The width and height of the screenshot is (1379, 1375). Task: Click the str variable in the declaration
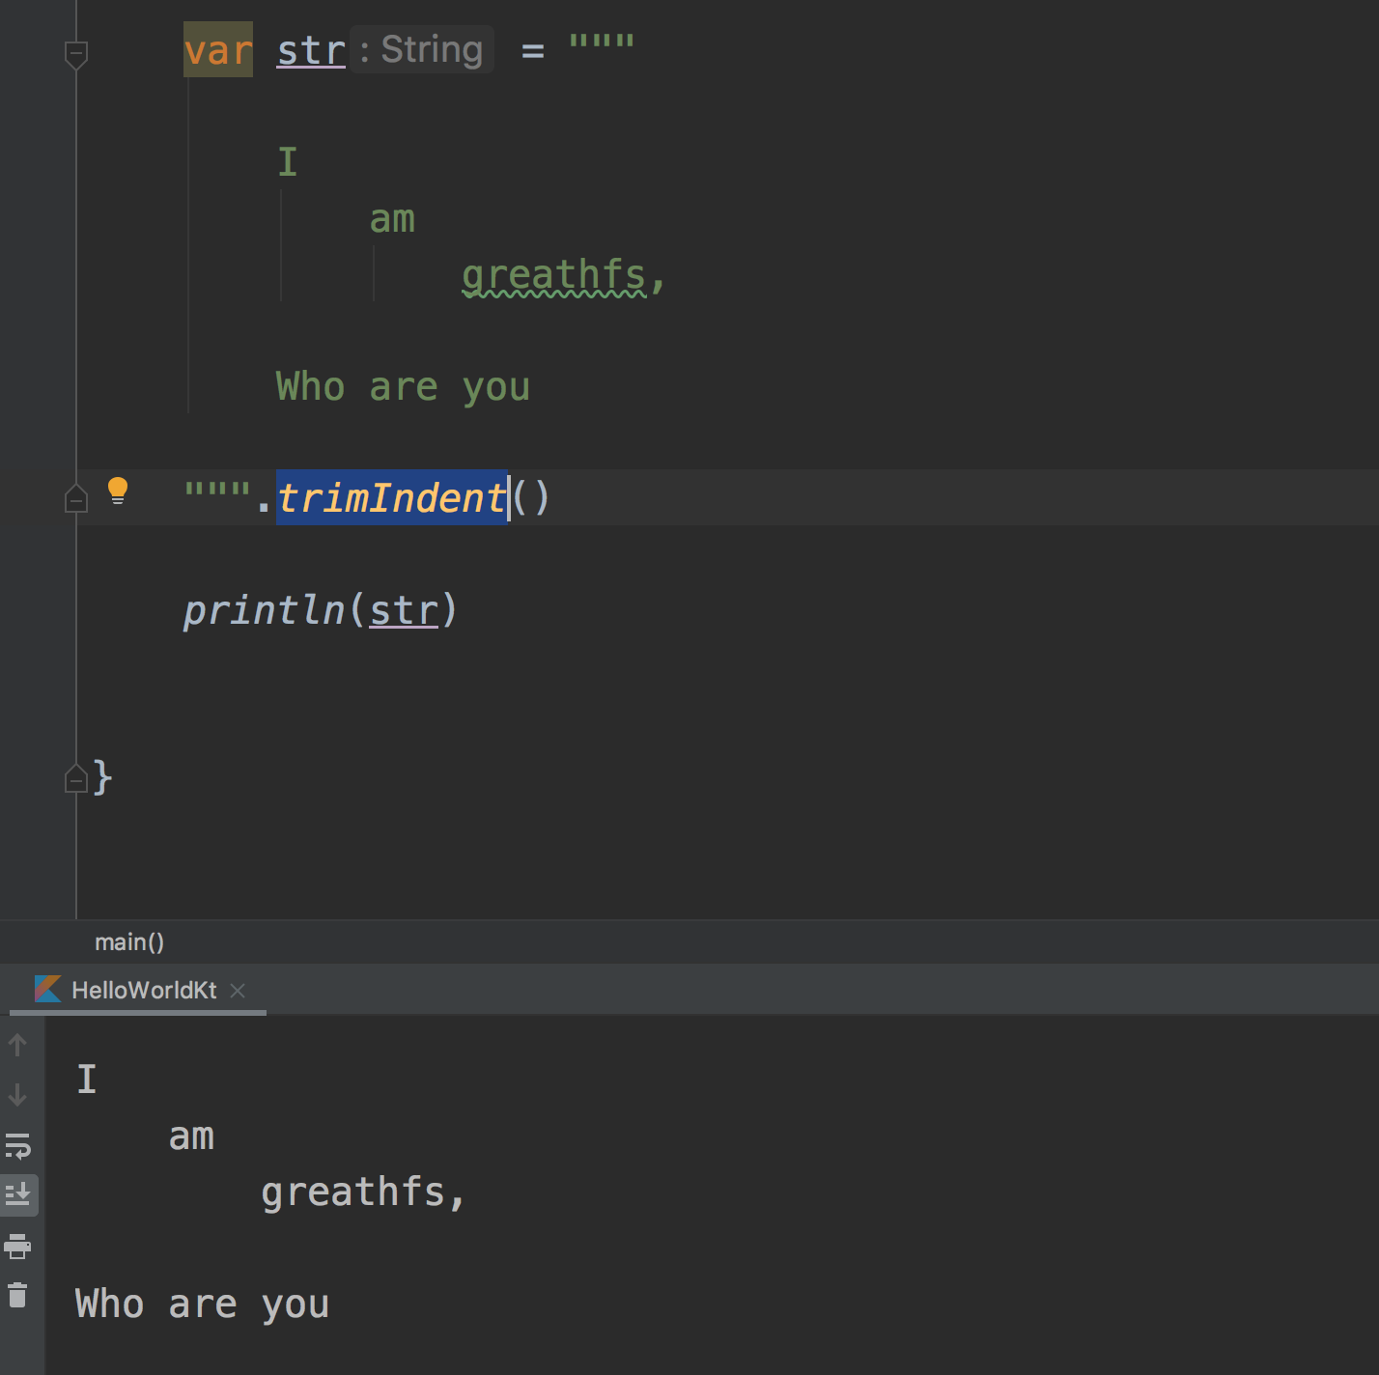point(311,50)
